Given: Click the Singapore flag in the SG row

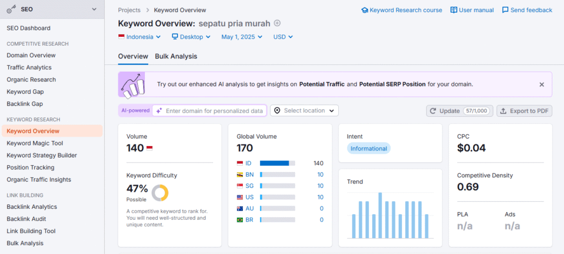Looking at the screenshot, I should click(240, 186).
